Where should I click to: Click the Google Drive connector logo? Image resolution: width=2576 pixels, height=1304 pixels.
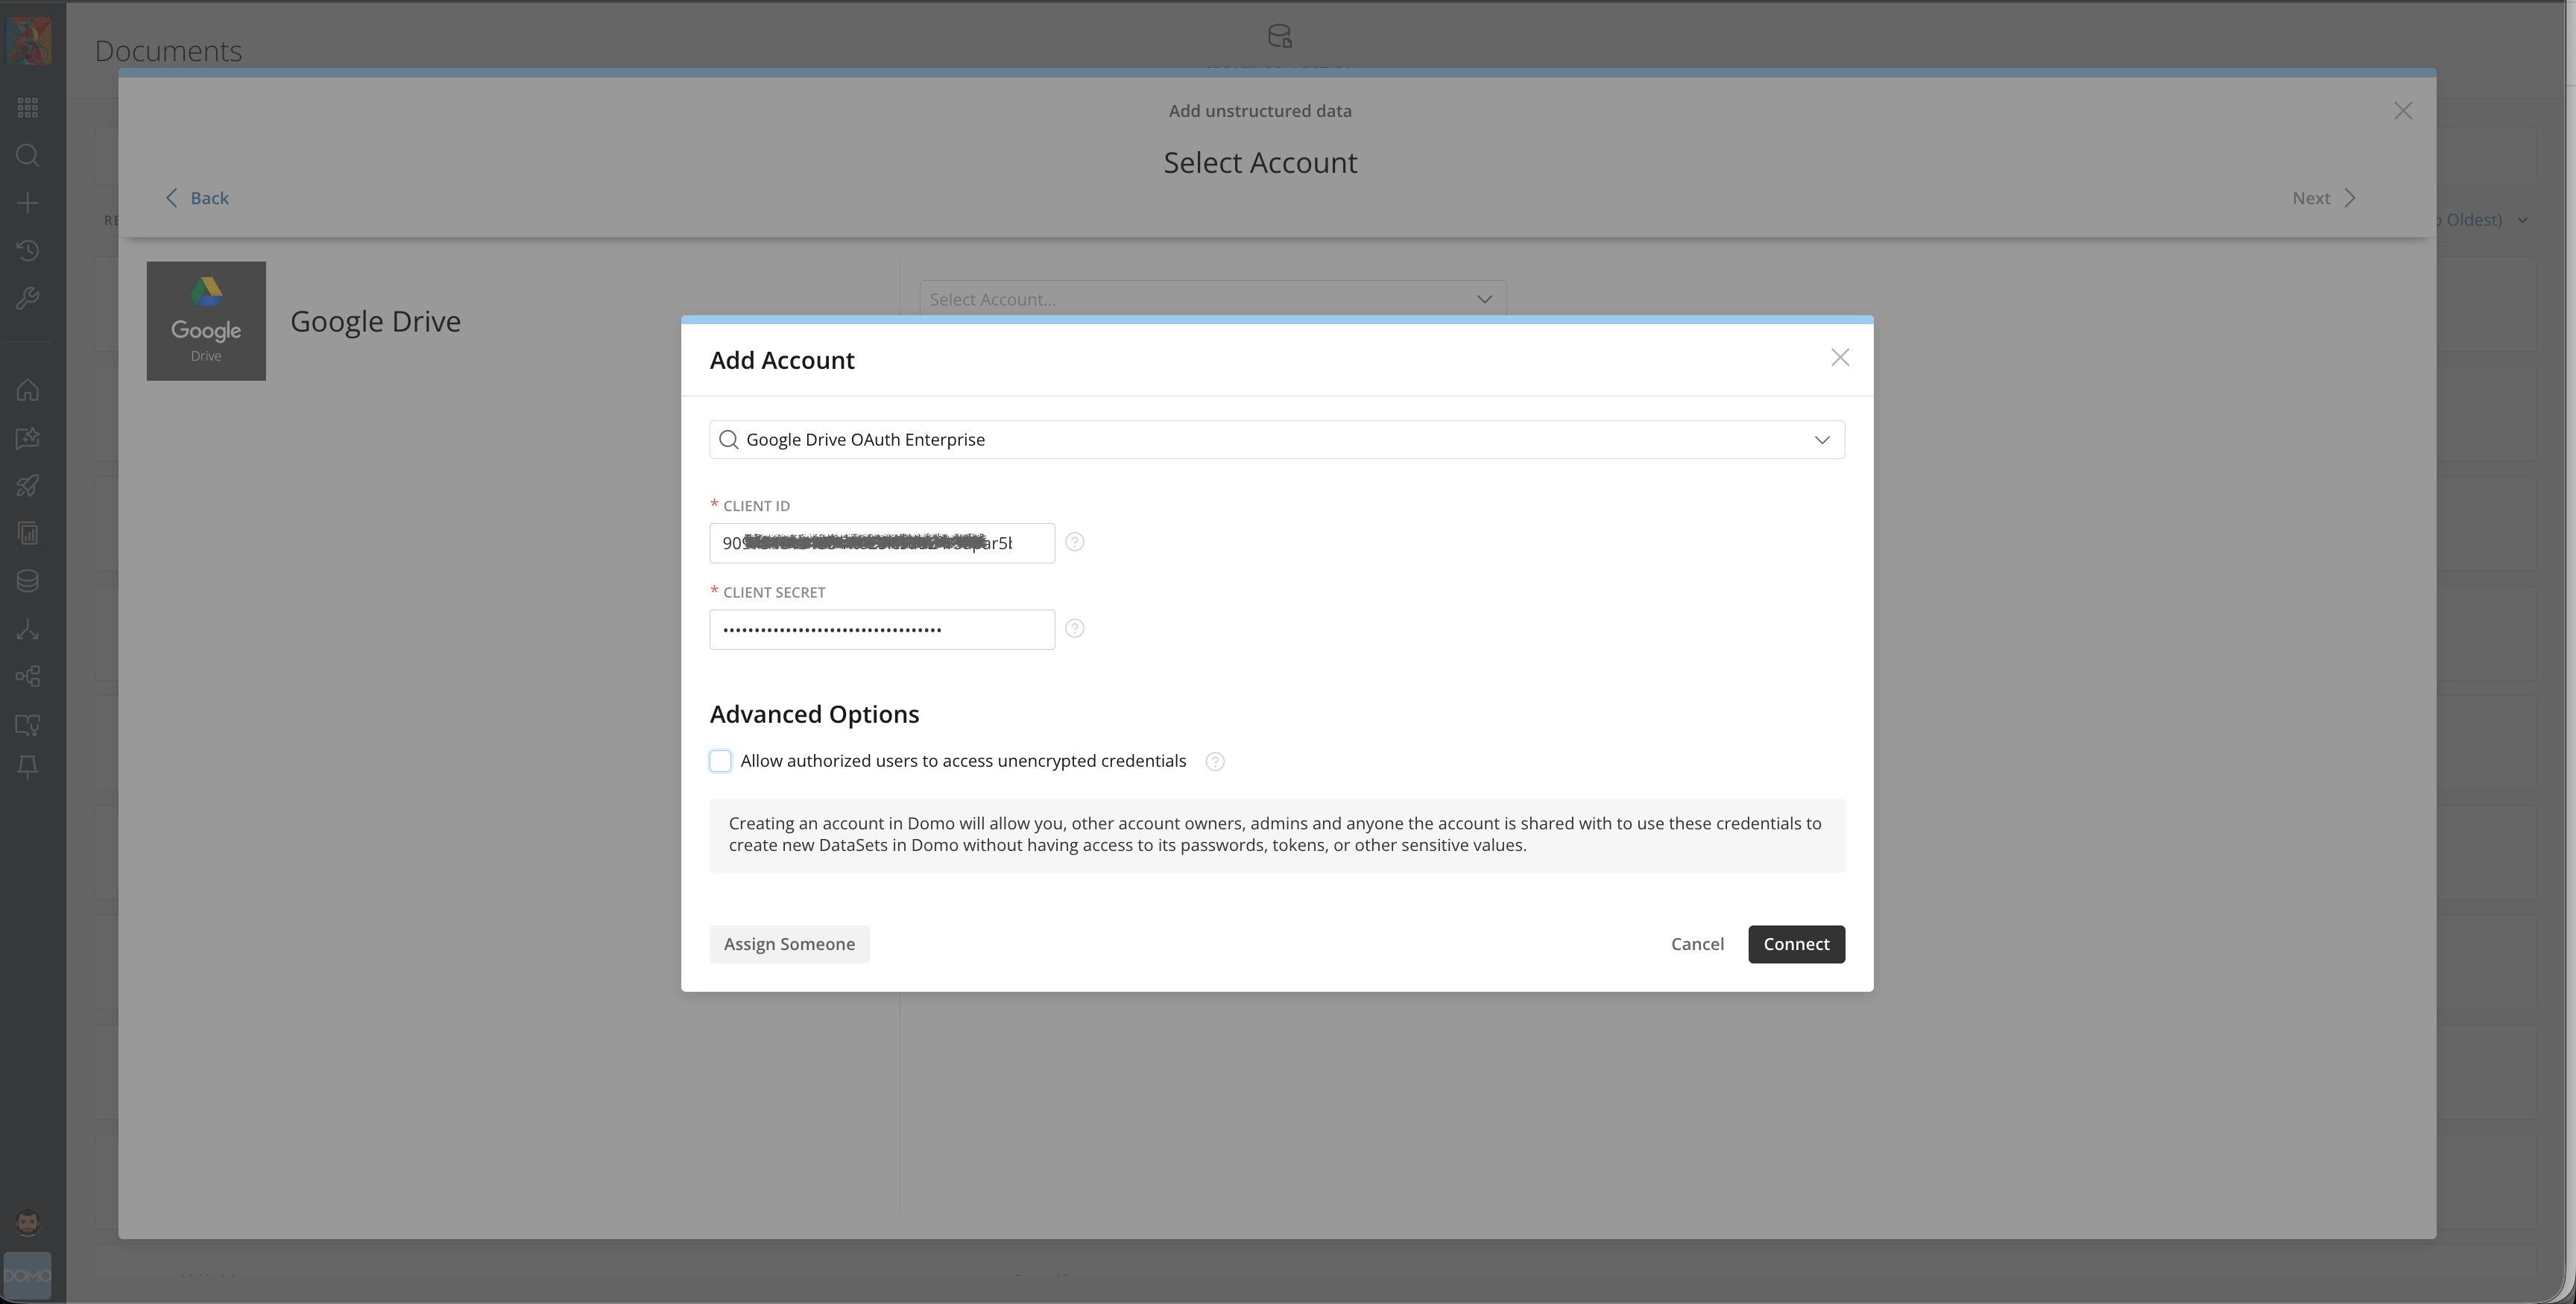click(x=206, y=321)
